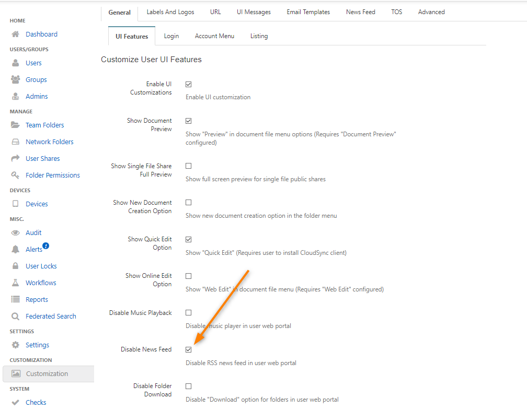Click the User Shares arrow icon
The width and height of the screenshot is (527, 410).
click(x=16, y=159)
